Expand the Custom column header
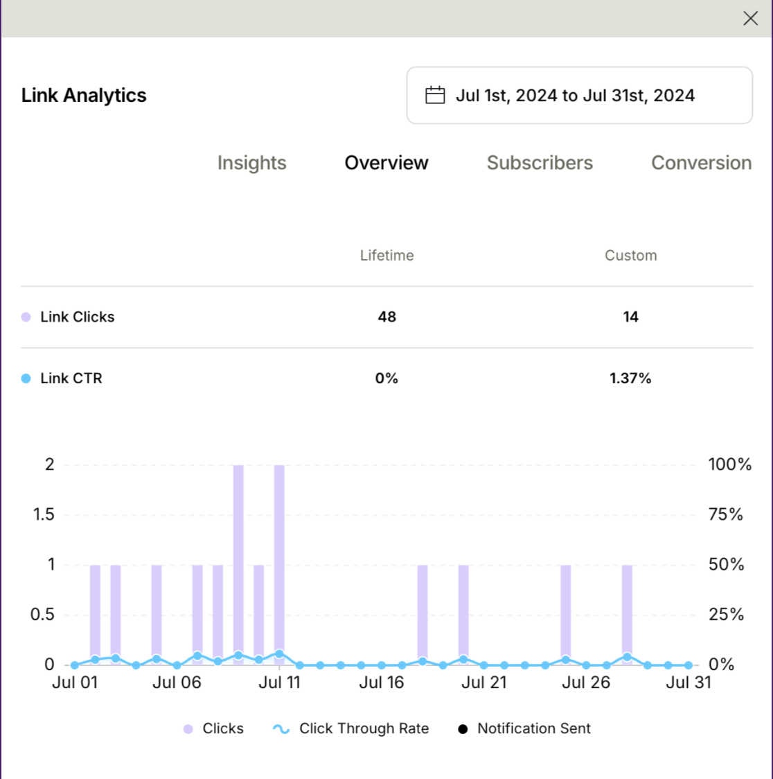Screen dimensions: 773x779 click(x=630, y=255)
